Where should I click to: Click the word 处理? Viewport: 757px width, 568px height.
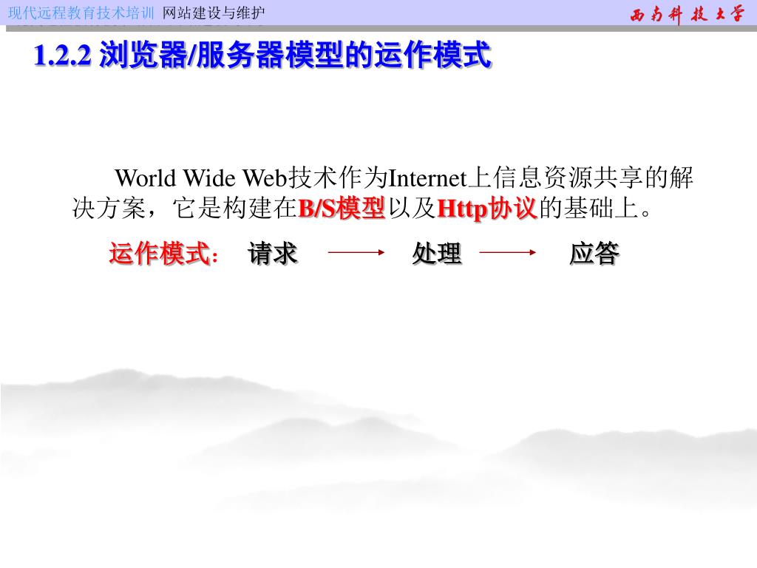pyautogui.click(x=437, y=254)
